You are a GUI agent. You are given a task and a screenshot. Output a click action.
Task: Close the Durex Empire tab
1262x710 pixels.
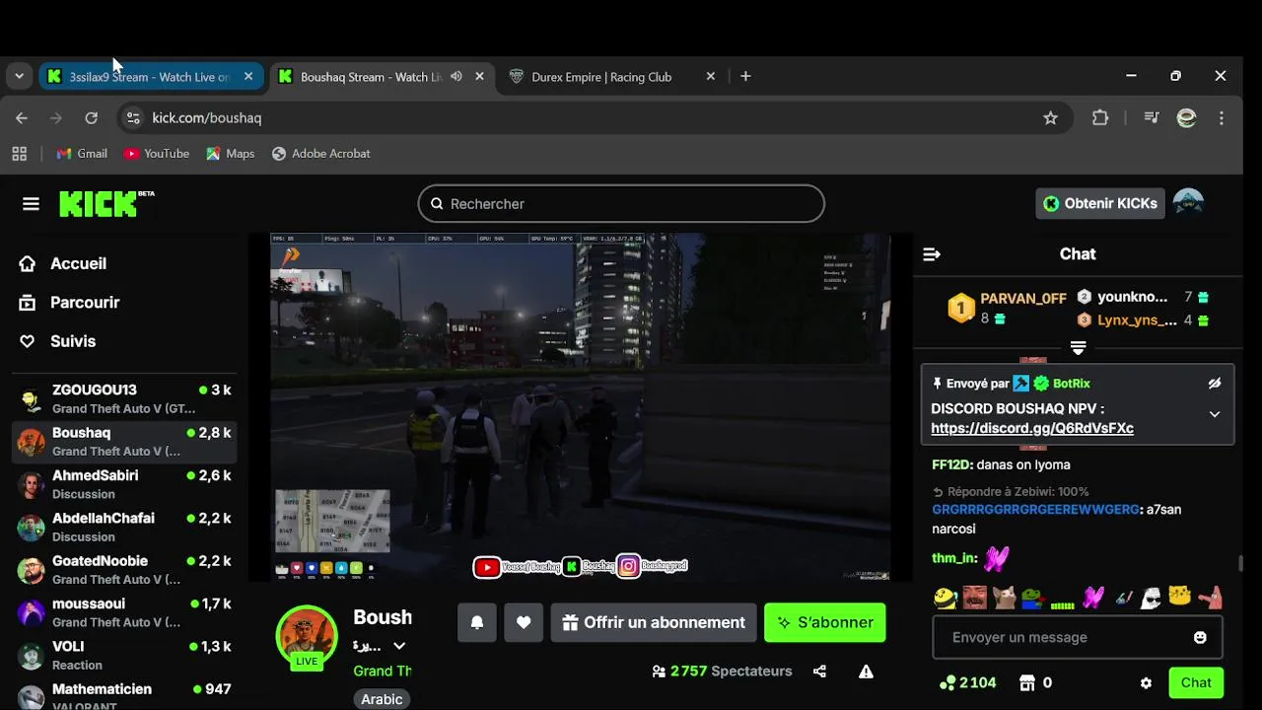coord(710,77)
